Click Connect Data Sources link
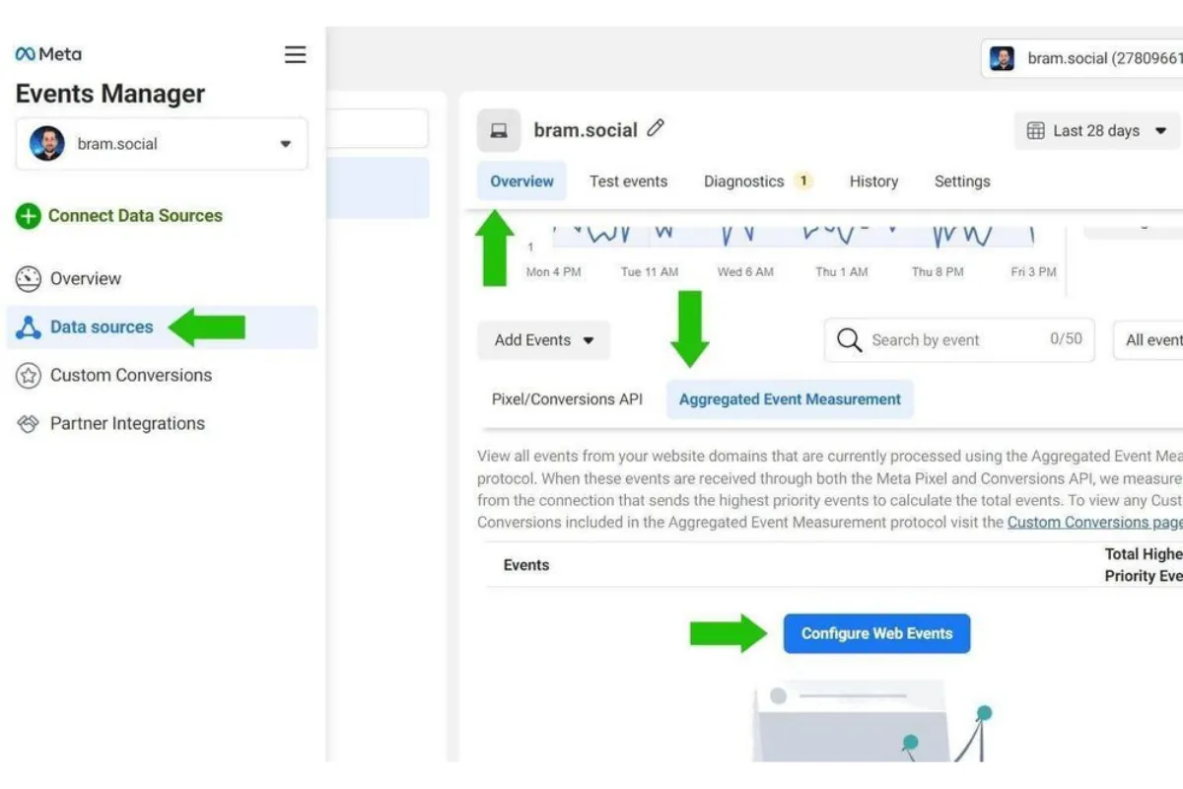1183x789 pixels. [135, 216]
